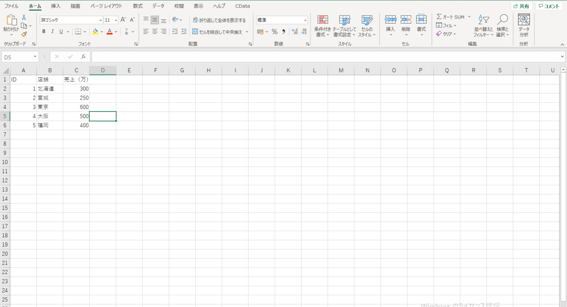Image resolution: width=567 pixels, height=307 pixels.
Task: Open Conditional Formatting (条件付き書式)
Action: 322,26
